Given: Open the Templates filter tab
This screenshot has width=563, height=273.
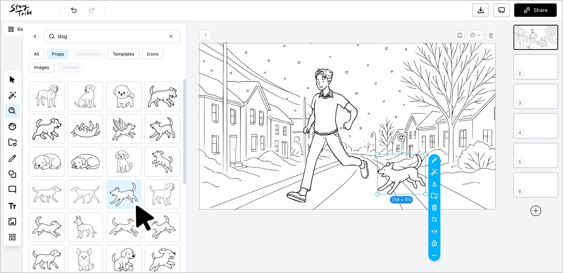Looking at the screenshot, I should click(123, 54).
